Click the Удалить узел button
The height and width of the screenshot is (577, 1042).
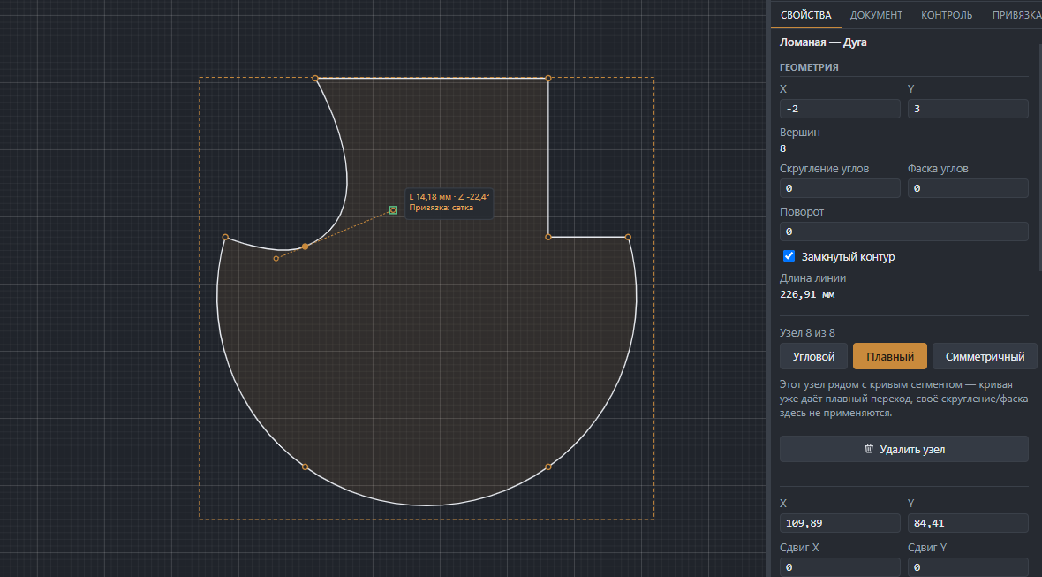click(x=903, y=450)
